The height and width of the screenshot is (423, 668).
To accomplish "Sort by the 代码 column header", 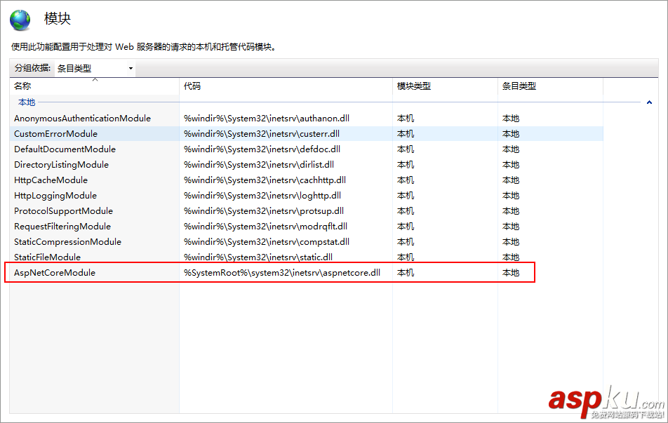I will pyautogui.click(x=286, y=86).
